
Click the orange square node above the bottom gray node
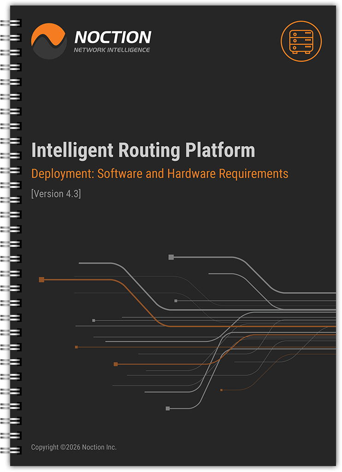pyautogui.click(x=116, y=364)
